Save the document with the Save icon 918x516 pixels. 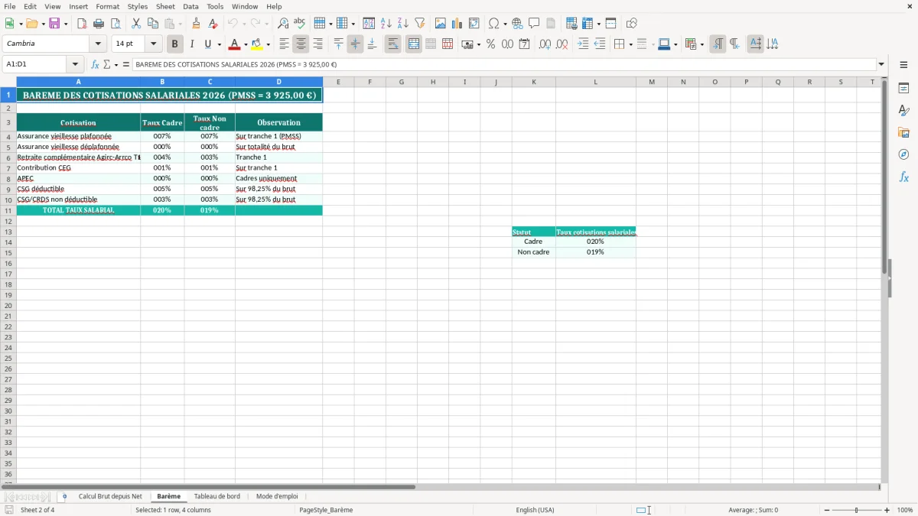pos(54,24)
